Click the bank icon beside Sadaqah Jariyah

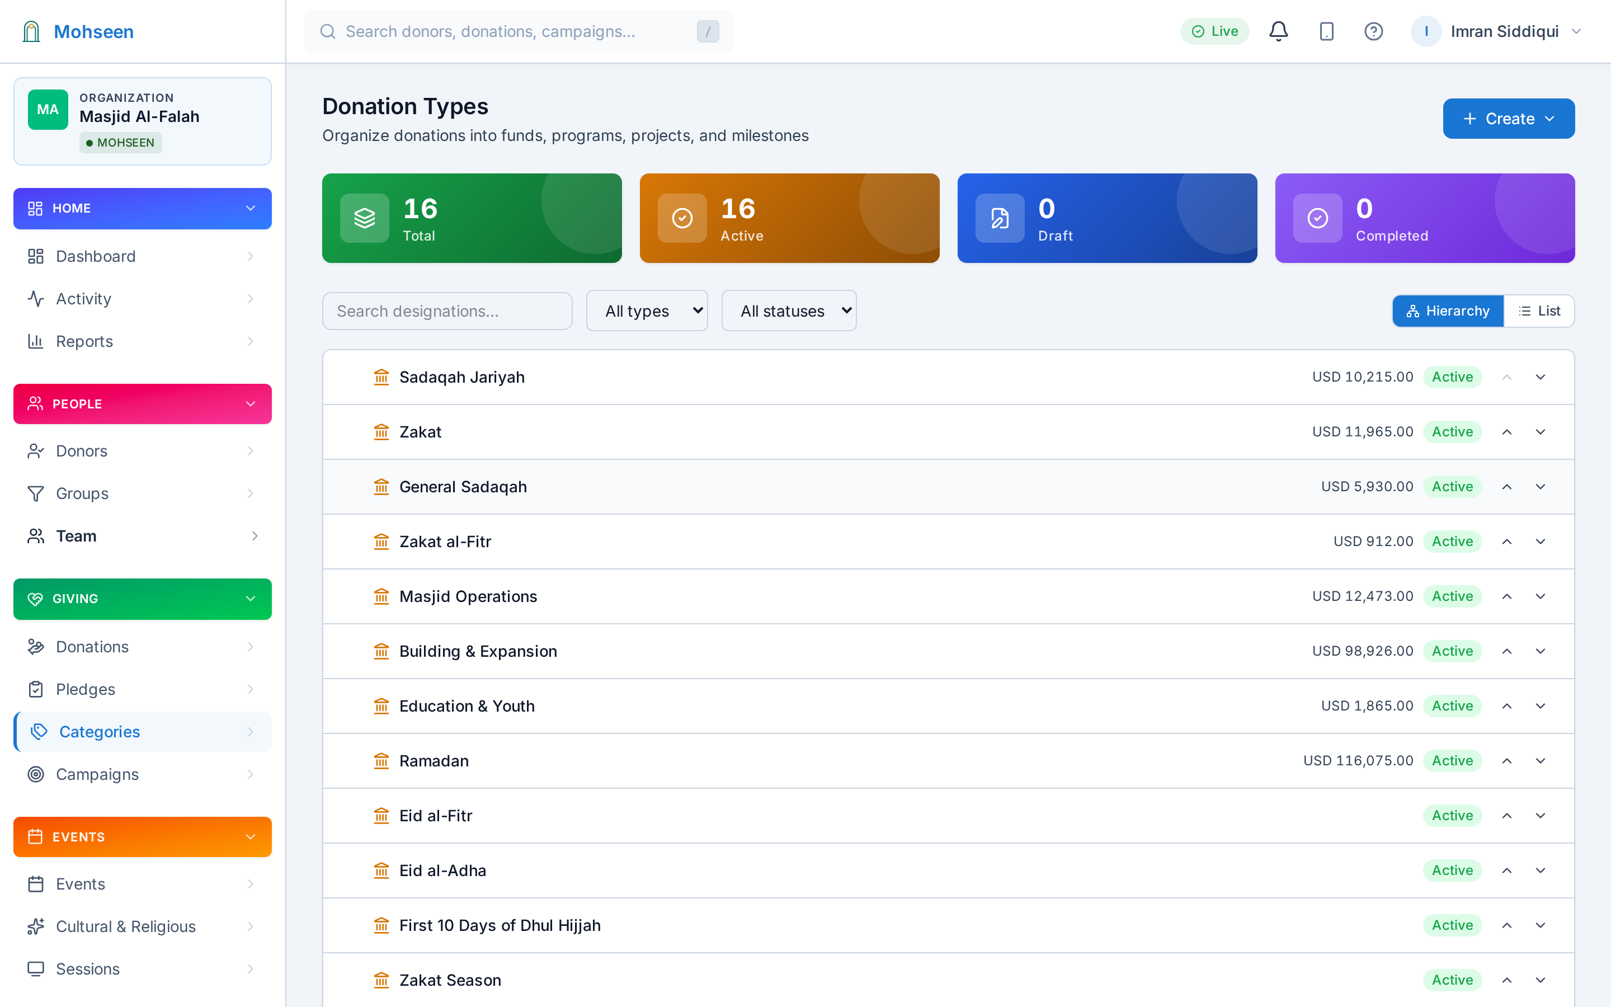coord(381,377)
